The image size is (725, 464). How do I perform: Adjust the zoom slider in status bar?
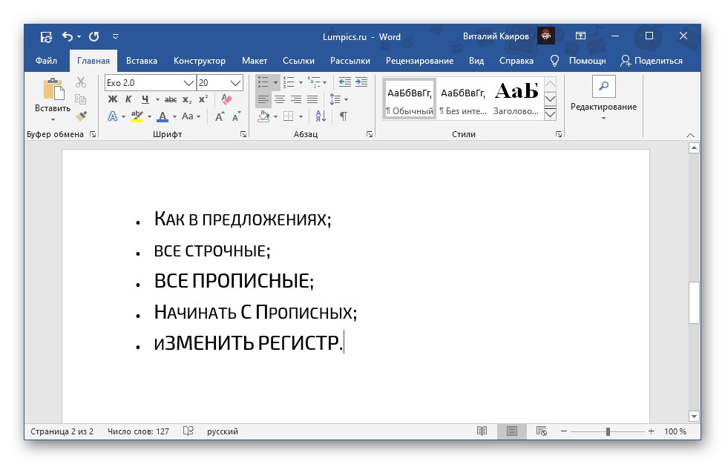(609, 431)
